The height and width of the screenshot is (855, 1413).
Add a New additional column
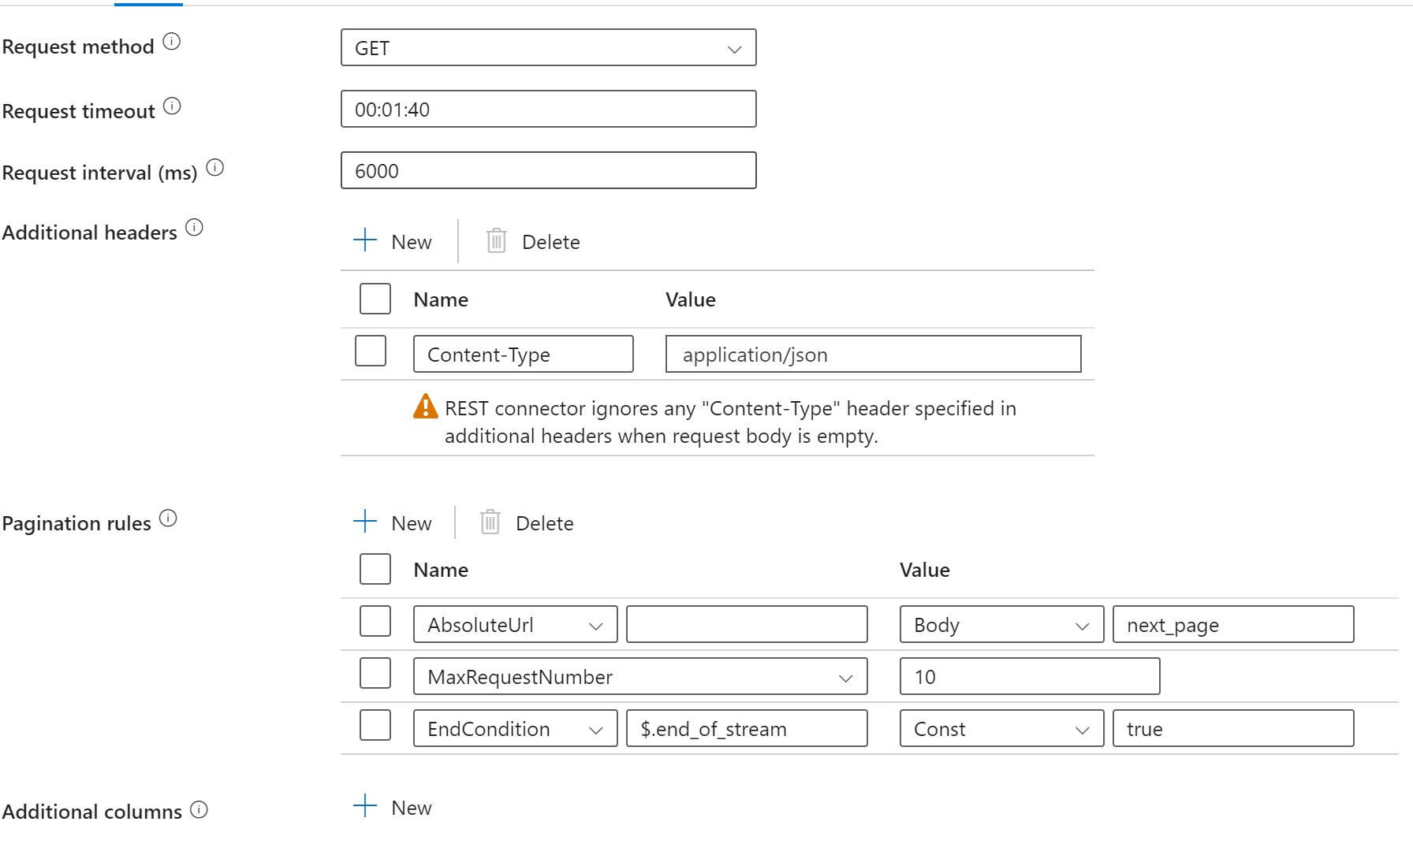pos(393,808)
